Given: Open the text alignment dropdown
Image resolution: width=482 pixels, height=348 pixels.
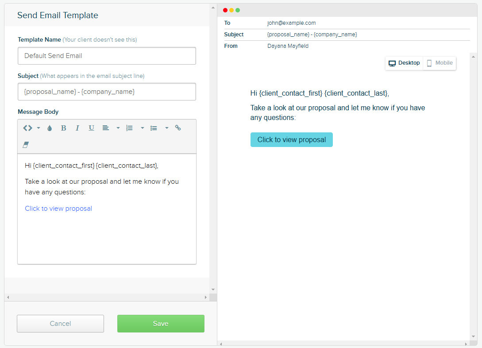Looking at the screenshot, I should 118,128.
